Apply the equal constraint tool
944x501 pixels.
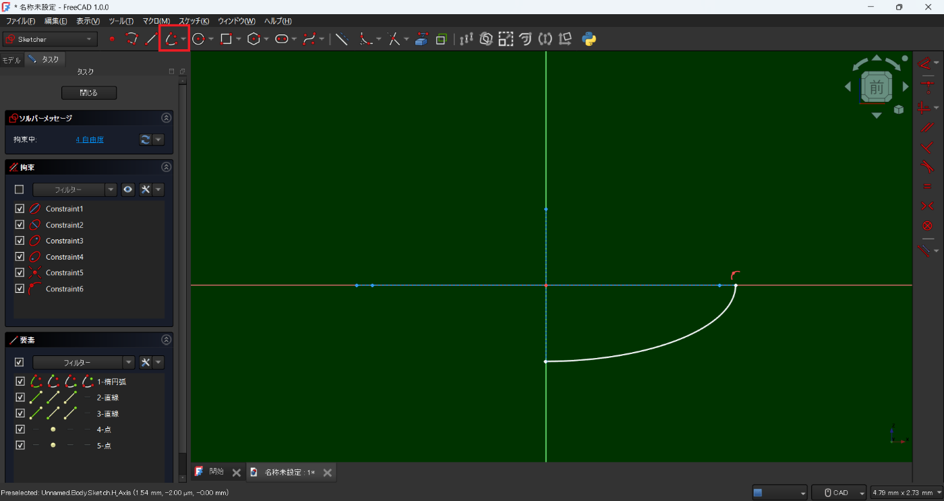[926, 186]
